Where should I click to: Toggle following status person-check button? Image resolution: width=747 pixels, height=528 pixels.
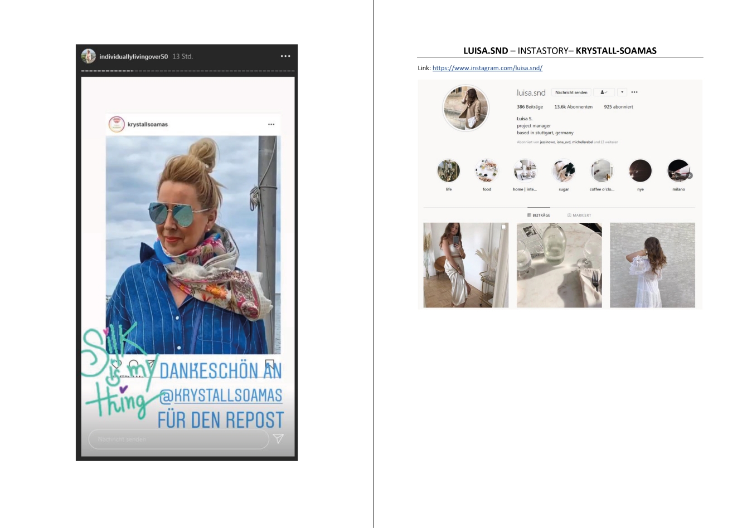pyautogui.click(x=604, y=92)
